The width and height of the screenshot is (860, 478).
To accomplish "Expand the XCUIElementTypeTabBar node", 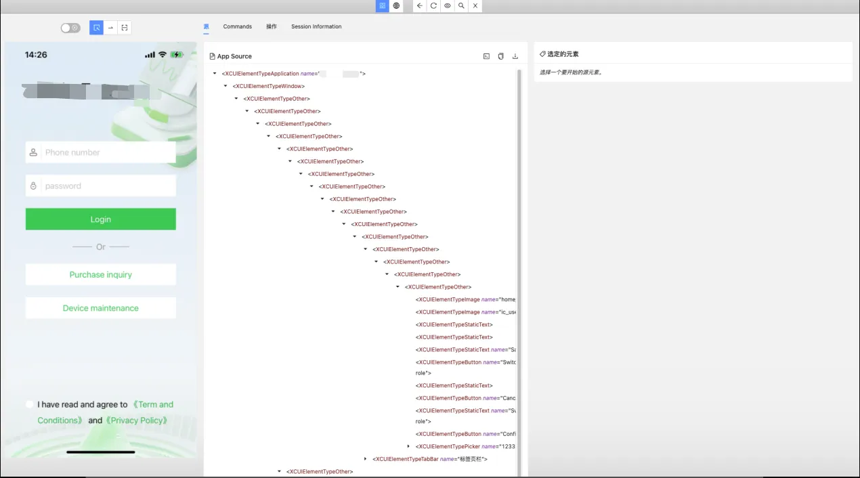I will point(366,459).
